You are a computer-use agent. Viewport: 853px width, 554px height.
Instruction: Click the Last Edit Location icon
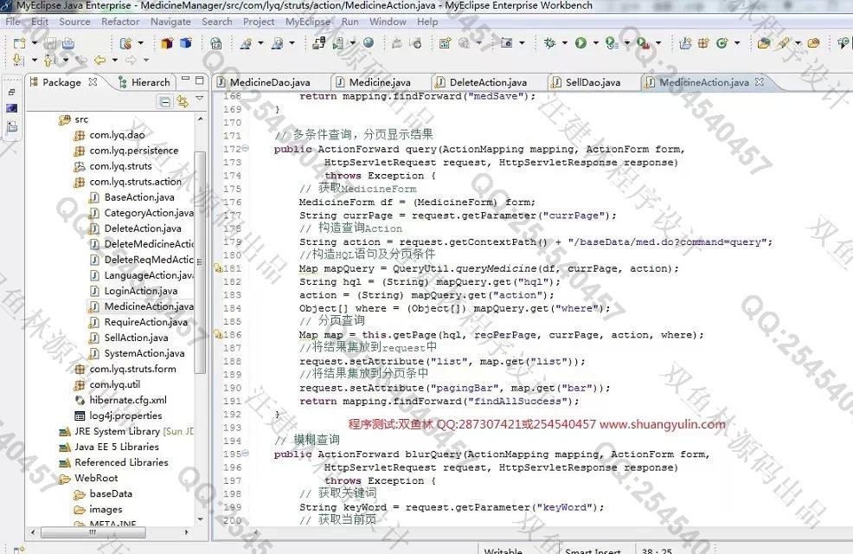[x=81, y=60]
